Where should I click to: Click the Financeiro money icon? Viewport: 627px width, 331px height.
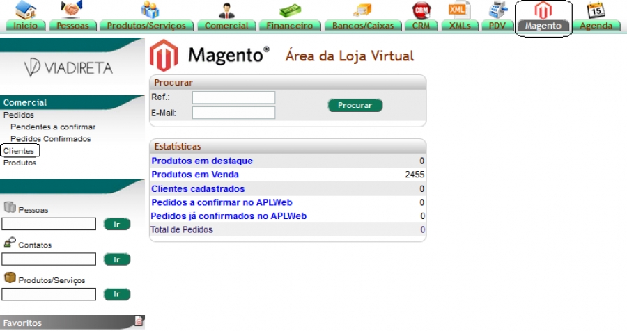point(290,10)
